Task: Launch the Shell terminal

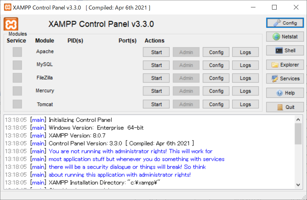Action: pos(285,51)
